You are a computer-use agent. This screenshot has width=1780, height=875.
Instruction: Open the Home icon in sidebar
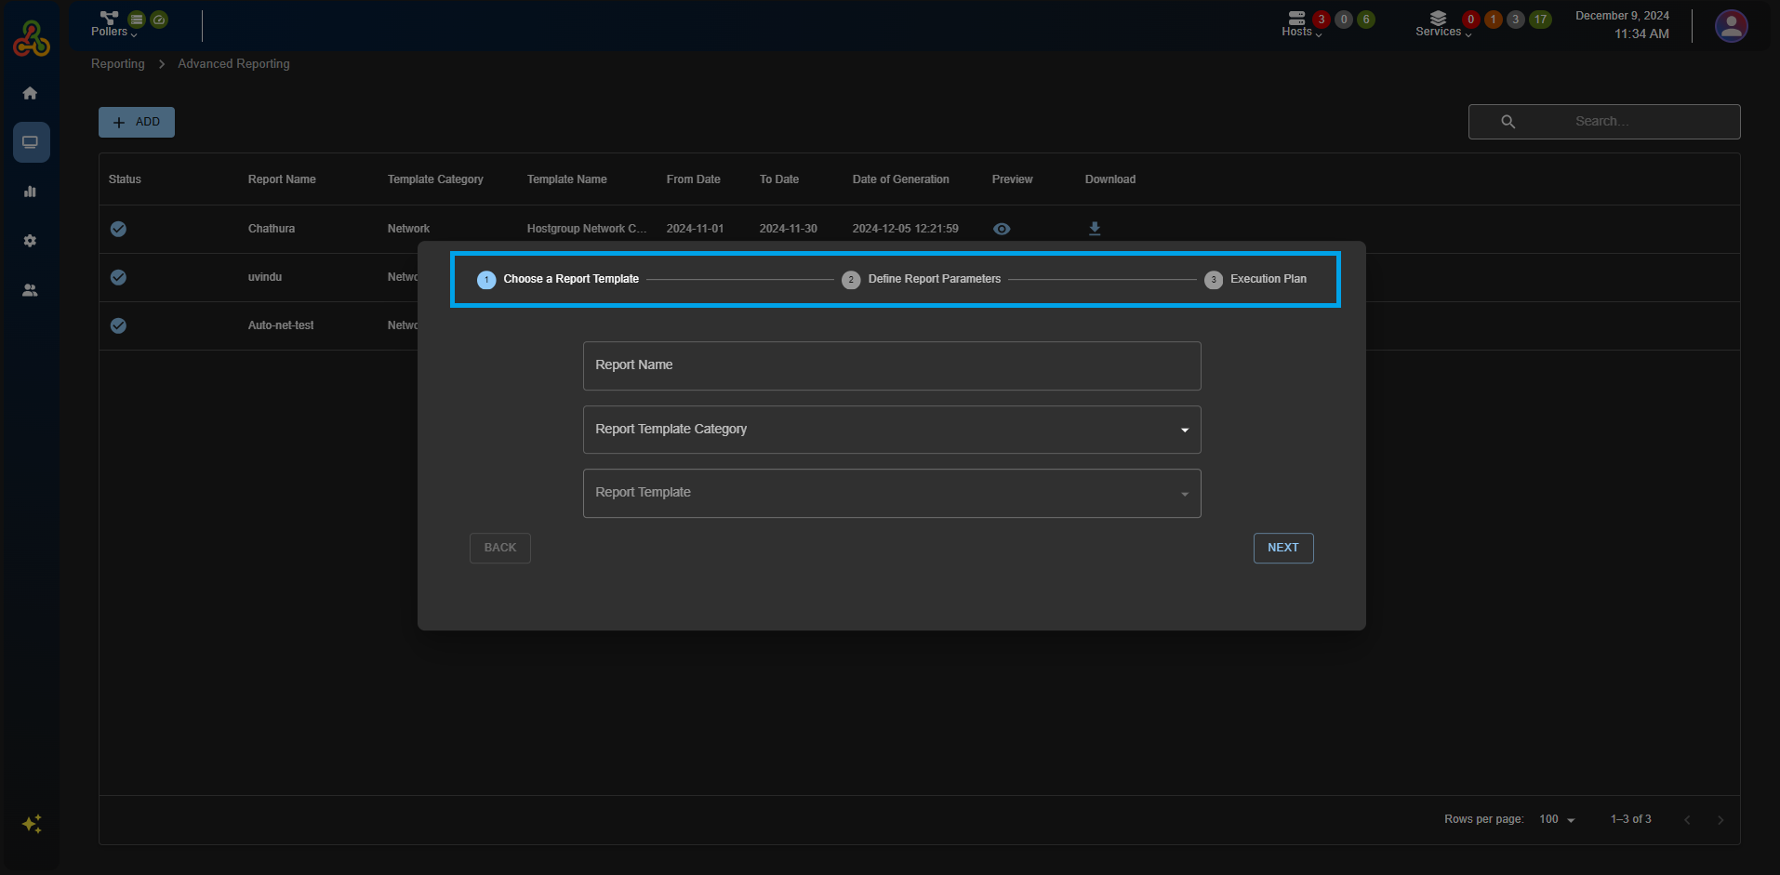point(31,93)
